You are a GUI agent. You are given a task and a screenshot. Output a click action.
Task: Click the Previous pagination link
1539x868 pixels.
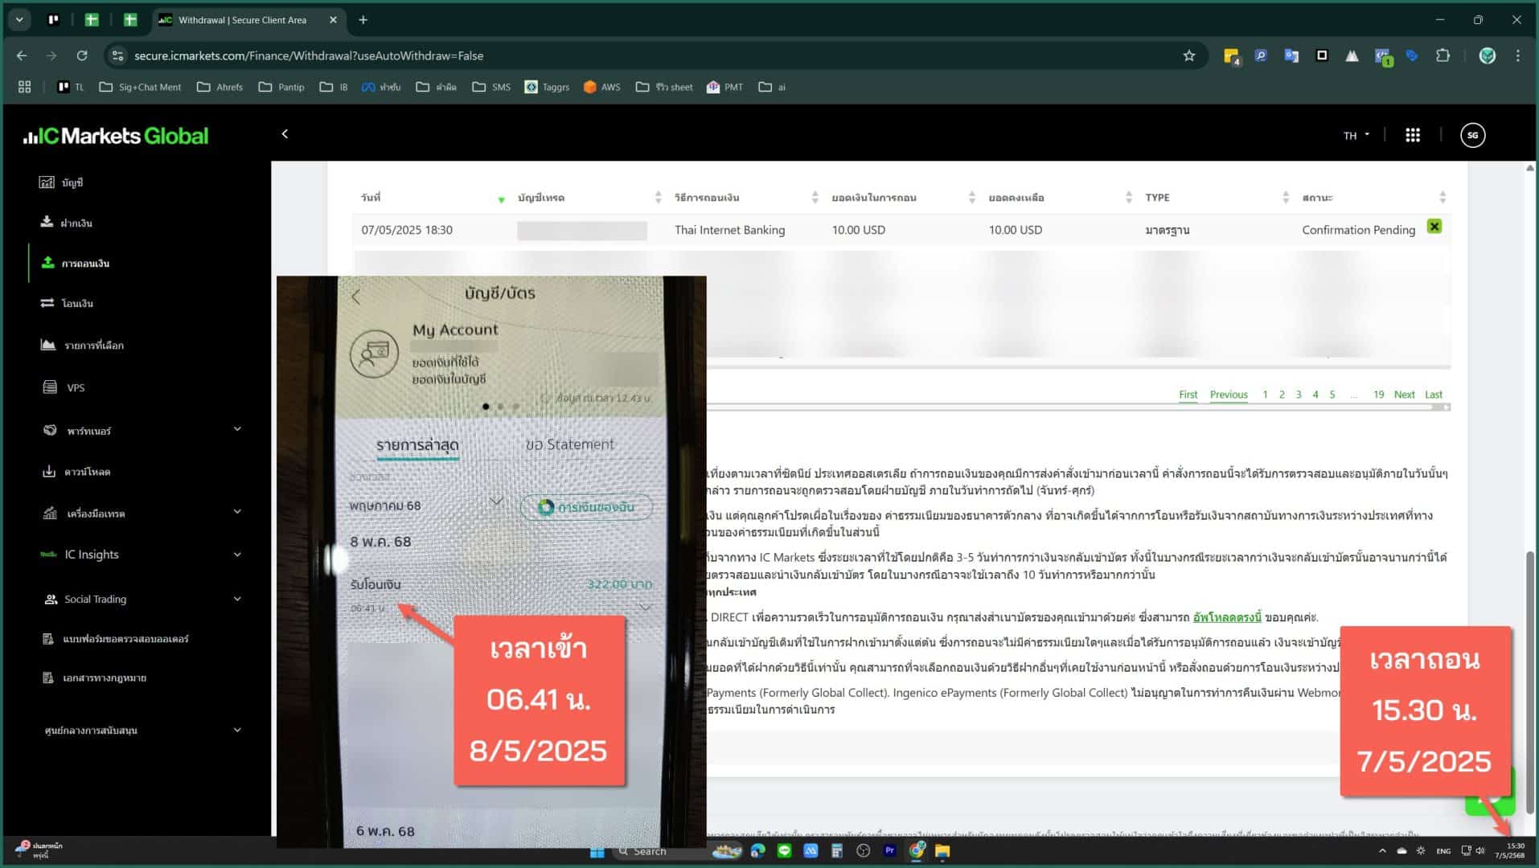coord(1229,395)
